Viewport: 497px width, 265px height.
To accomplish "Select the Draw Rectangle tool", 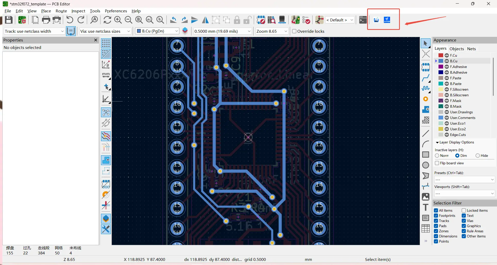I will (x=426, y=154).
